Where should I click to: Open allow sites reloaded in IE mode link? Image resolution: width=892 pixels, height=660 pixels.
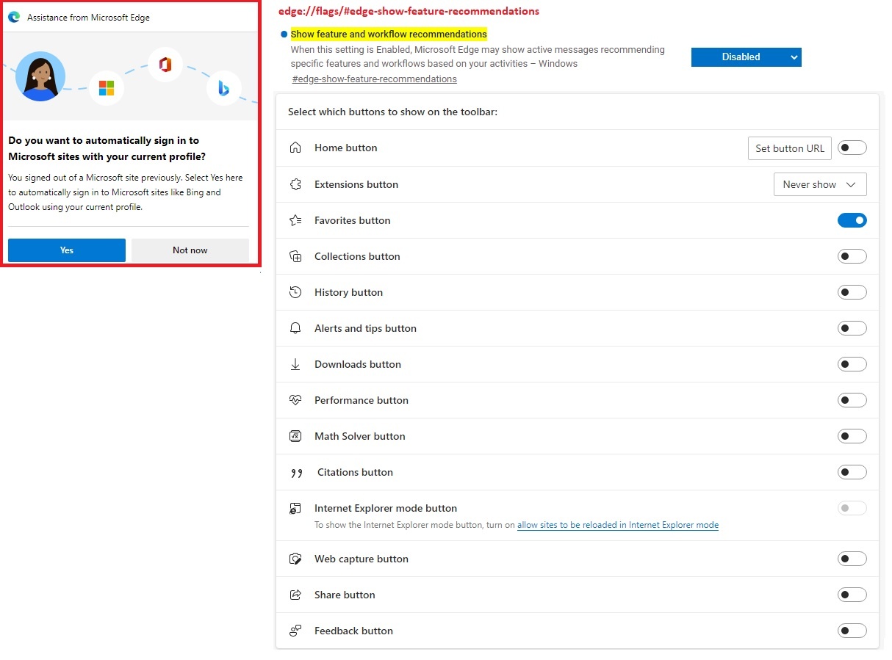(618, 525)
